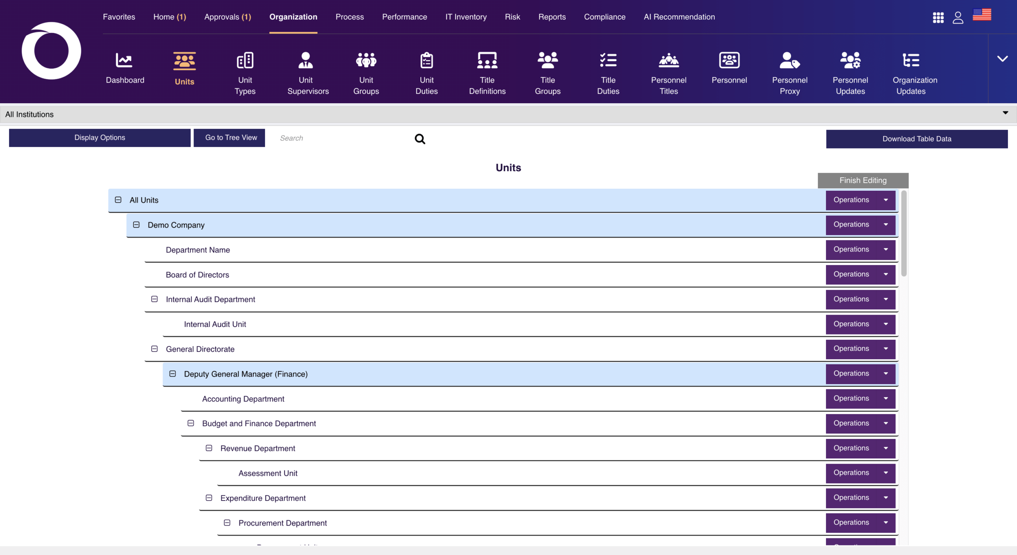Switch to the Process tab
The height and width of the screenshot is (555, 1017).
click(350, 17)
